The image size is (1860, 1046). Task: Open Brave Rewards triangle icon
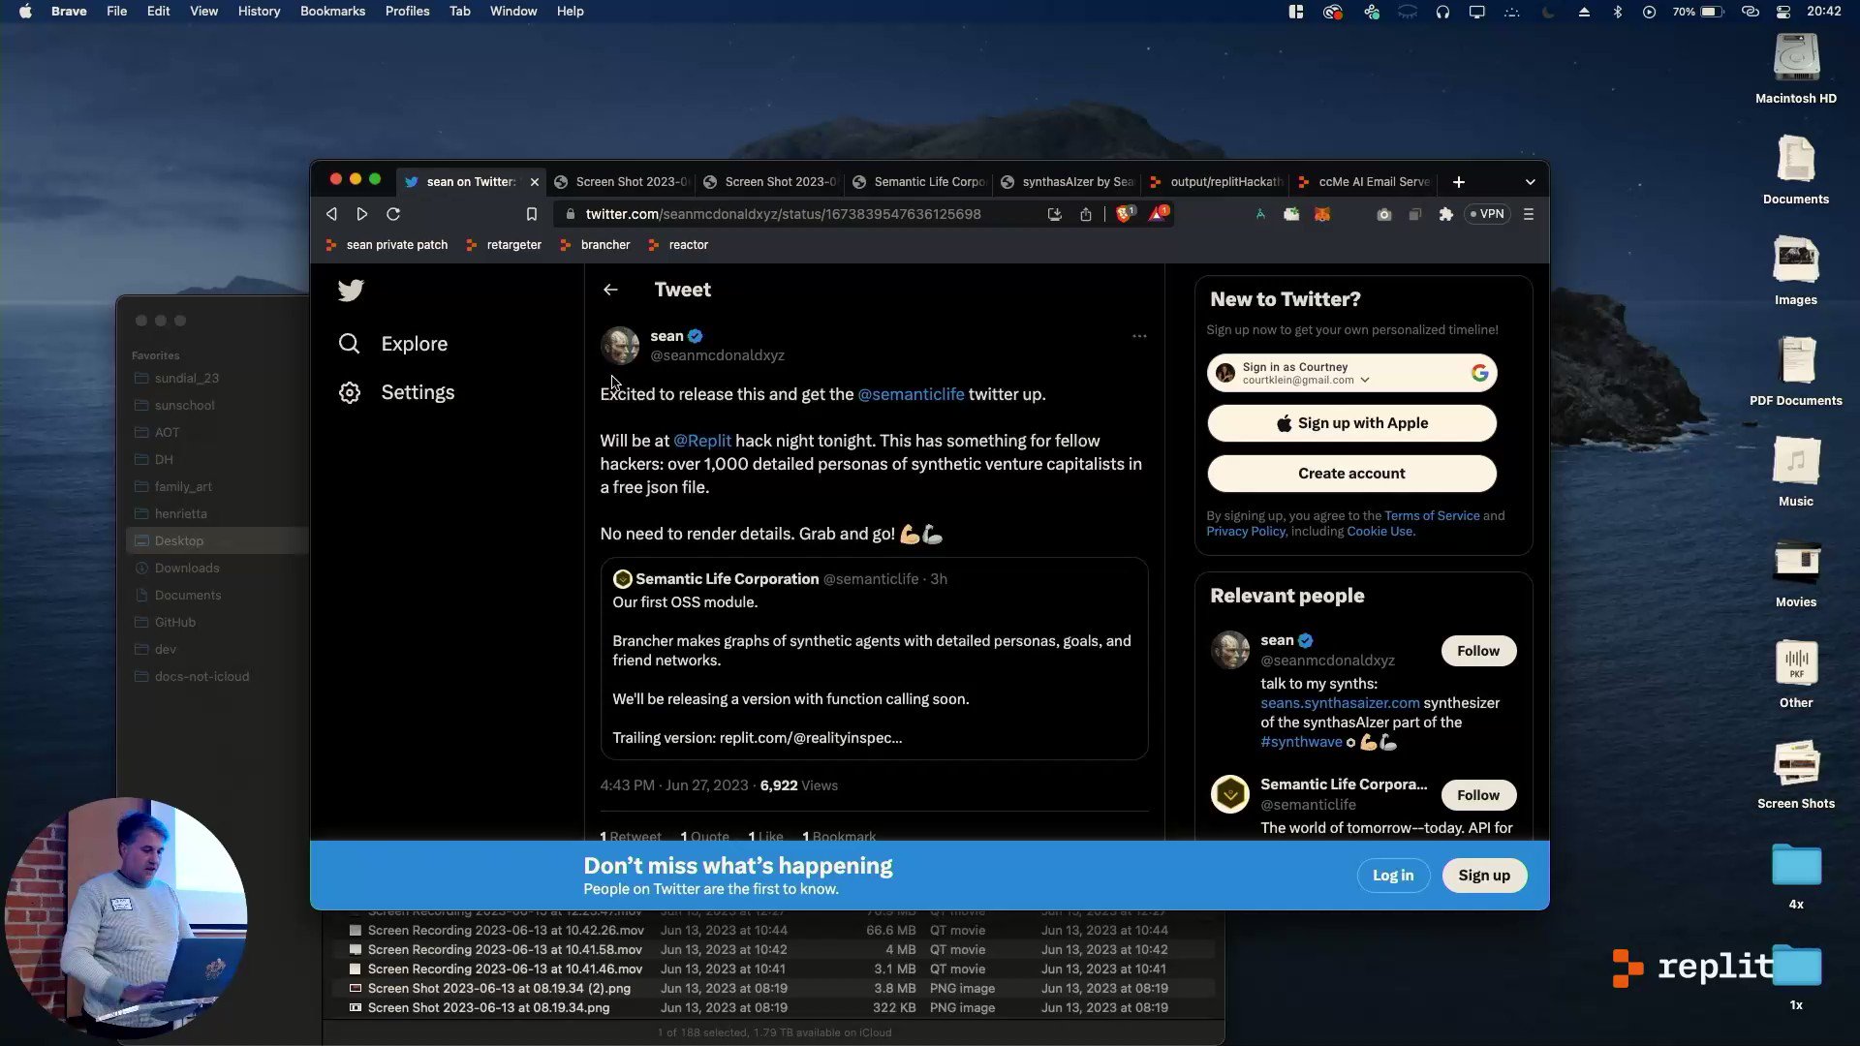[1158, 214]
